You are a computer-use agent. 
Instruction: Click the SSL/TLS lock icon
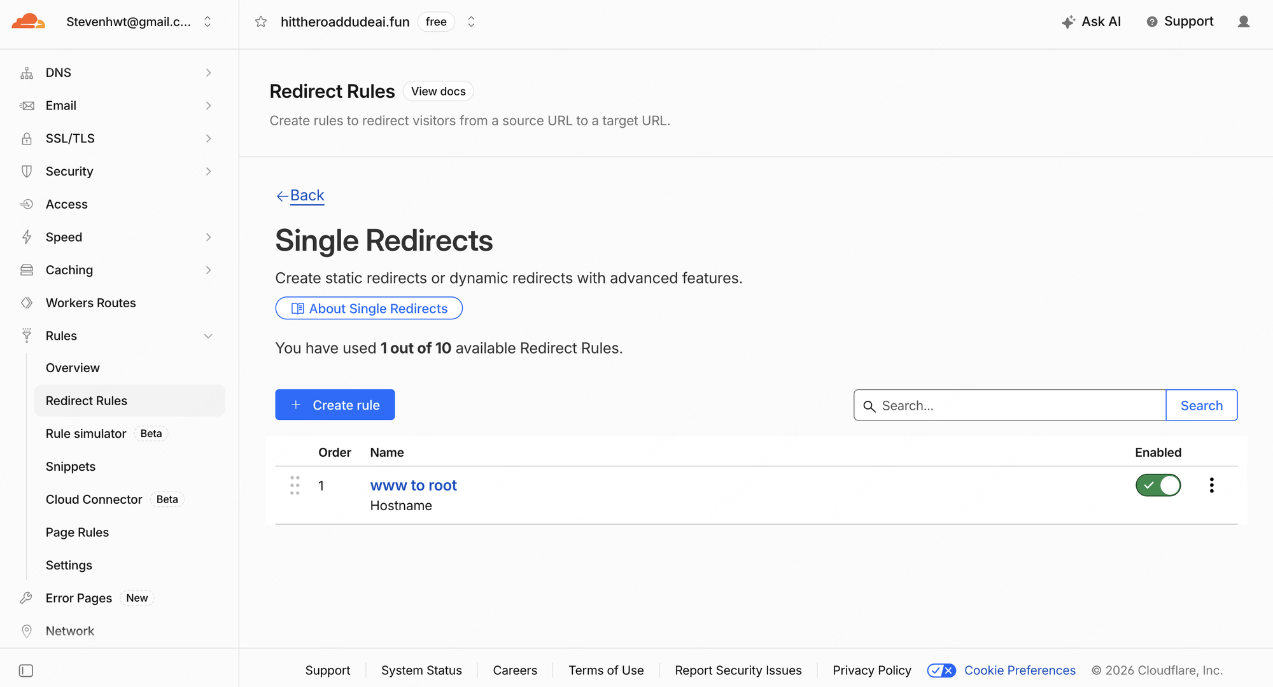(27, 139)
